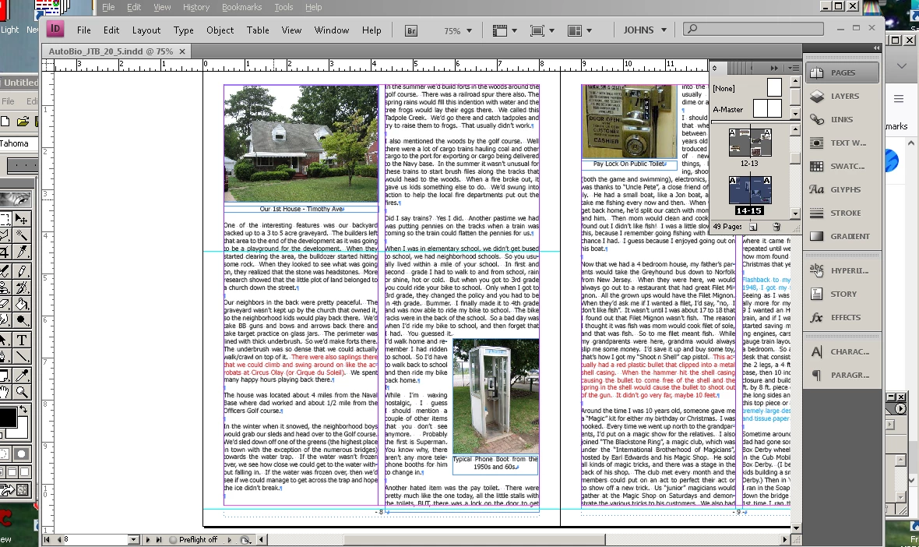Open the browser History menu behind InDesign

pos(195,7)
